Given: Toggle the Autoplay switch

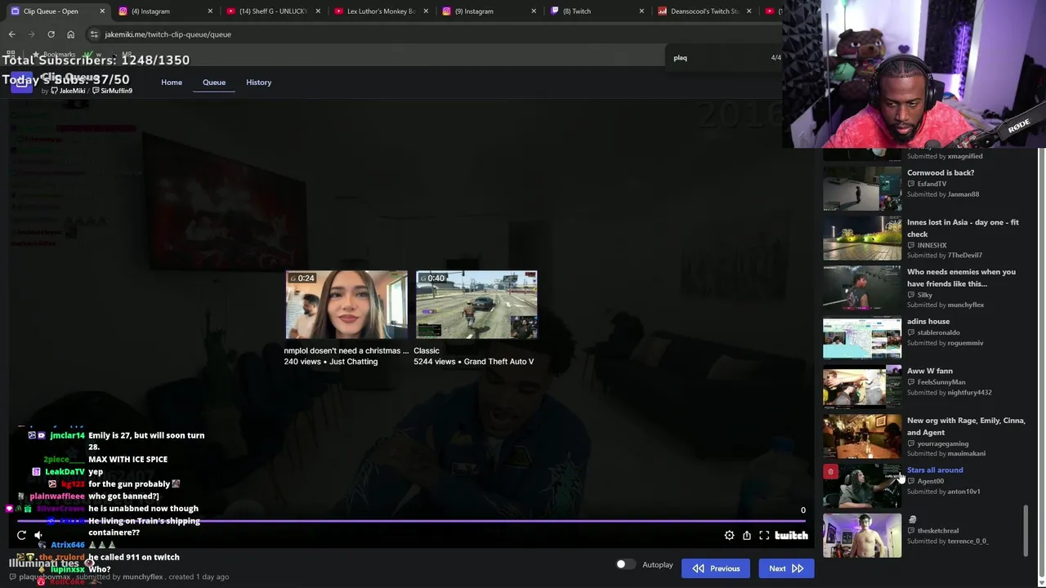Looking at the screenshot, I should [x=625, y=564].
